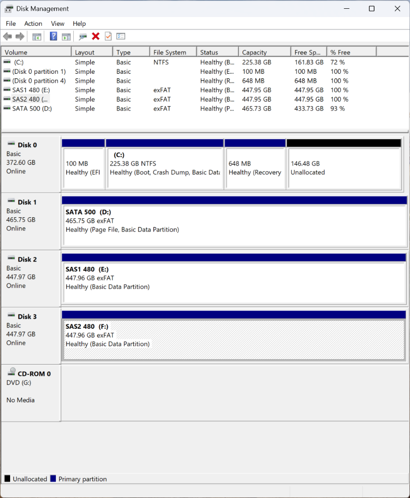Toggle Show/Hide Action Pane toolbar icon
Viewport: 410px width, 498px height.
point(66,36)
